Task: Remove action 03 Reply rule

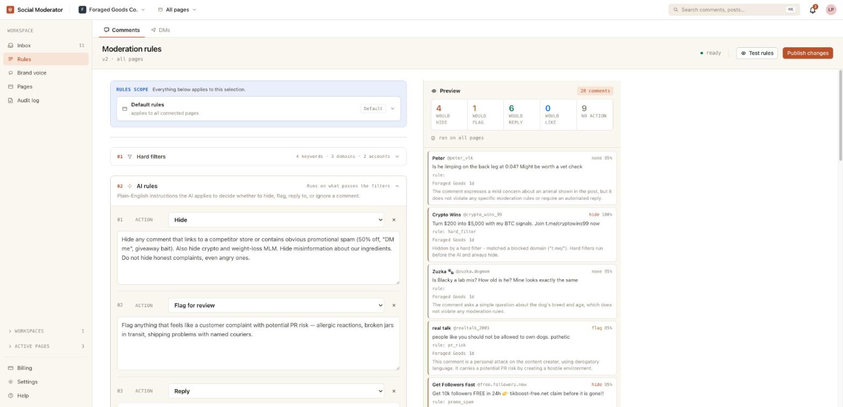Action: (x=394, y=391)
